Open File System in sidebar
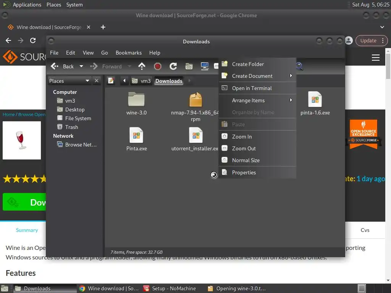 tap(74, 118)
